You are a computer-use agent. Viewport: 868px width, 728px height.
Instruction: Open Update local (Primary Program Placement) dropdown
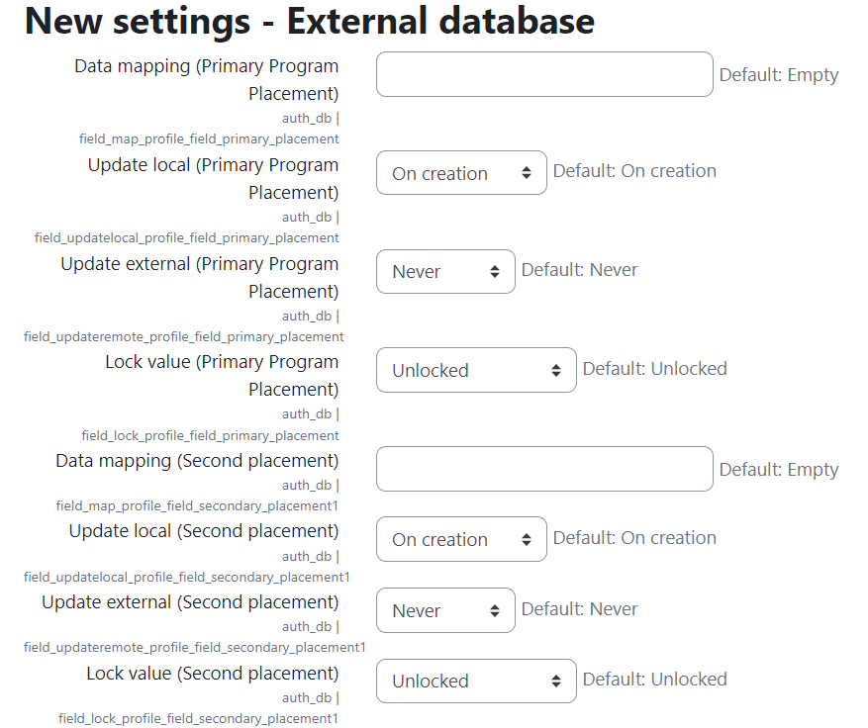click(461, 172)
